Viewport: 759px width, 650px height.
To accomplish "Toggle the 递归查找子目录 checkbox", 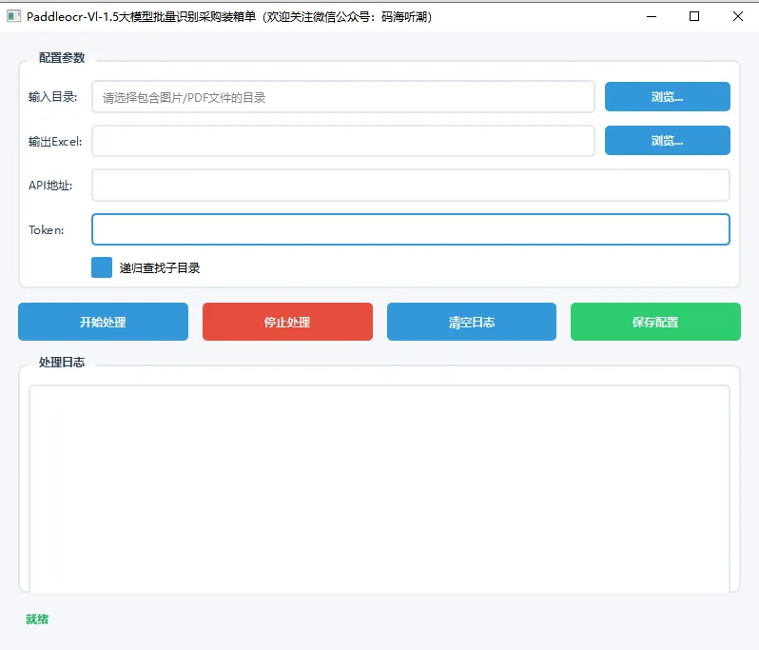I will 102,267.
